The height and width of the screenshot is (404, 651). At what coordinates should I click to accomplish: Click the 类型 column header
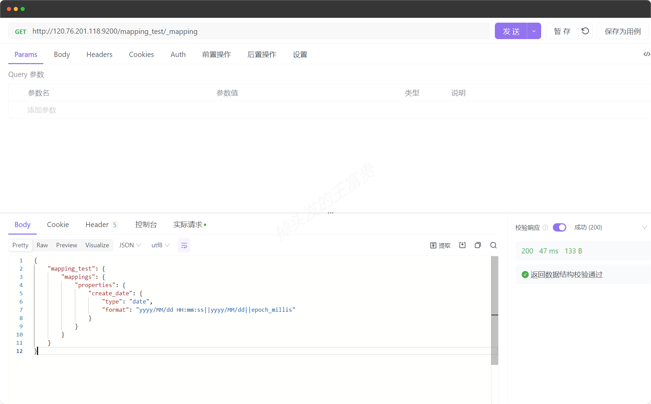412,93
